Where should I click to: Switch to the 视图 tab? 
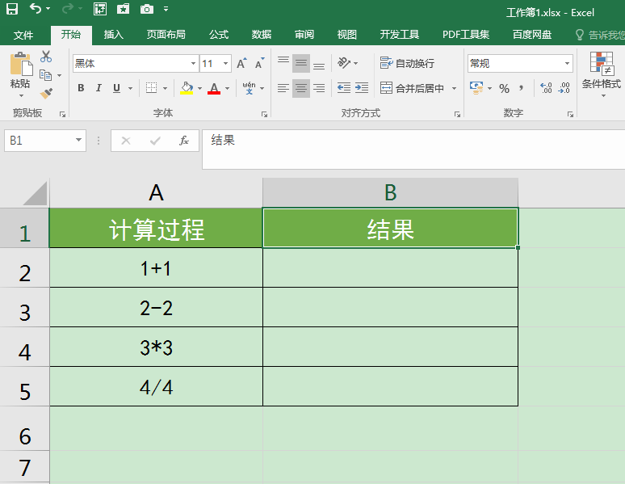346,35
